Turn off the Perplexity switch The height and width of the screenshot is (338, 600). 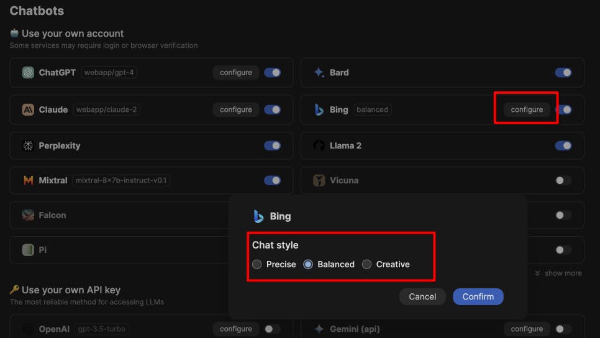pyautogui.click(x=273, y=145)
